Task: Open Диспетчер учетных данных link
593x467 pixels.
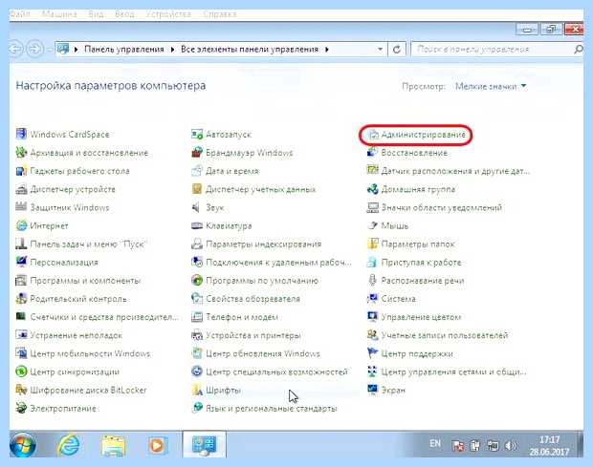Action: click(260, 189)
